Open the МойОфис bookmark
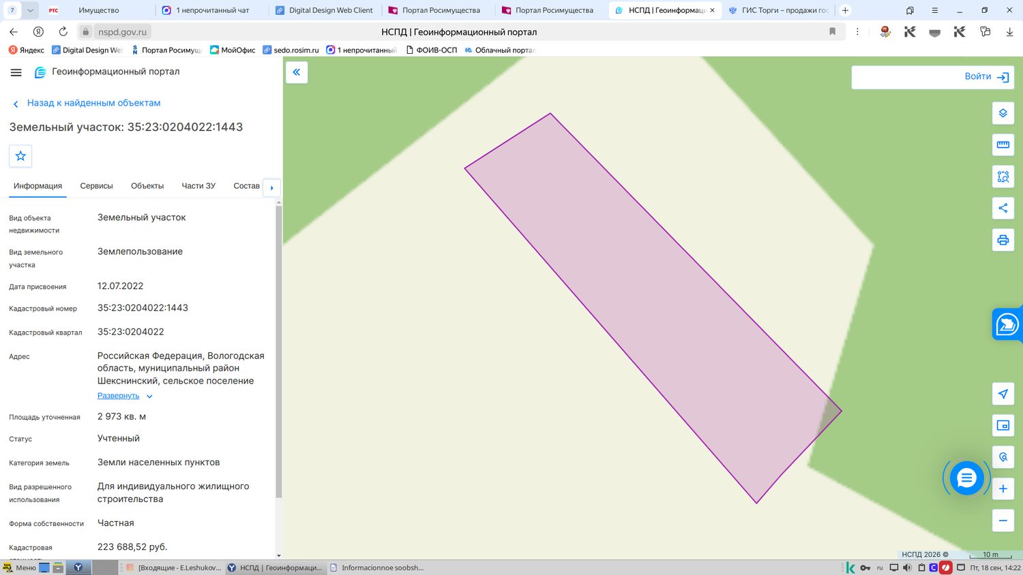 click(233, 50)
